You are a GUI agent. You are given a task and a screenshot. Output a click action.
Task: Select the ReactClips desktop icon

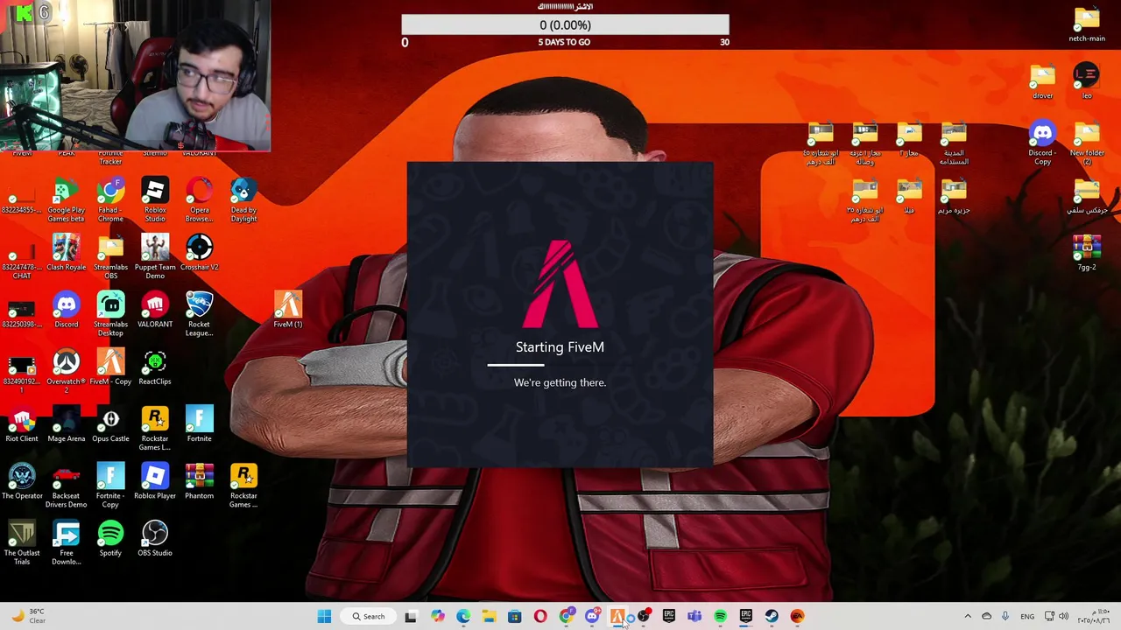[x=155, y=367]
